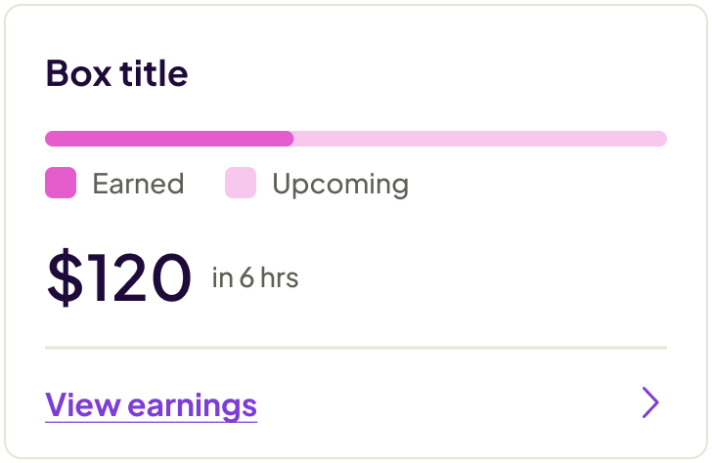Click the light pink Upcoming legend swatch

[241, 184]
